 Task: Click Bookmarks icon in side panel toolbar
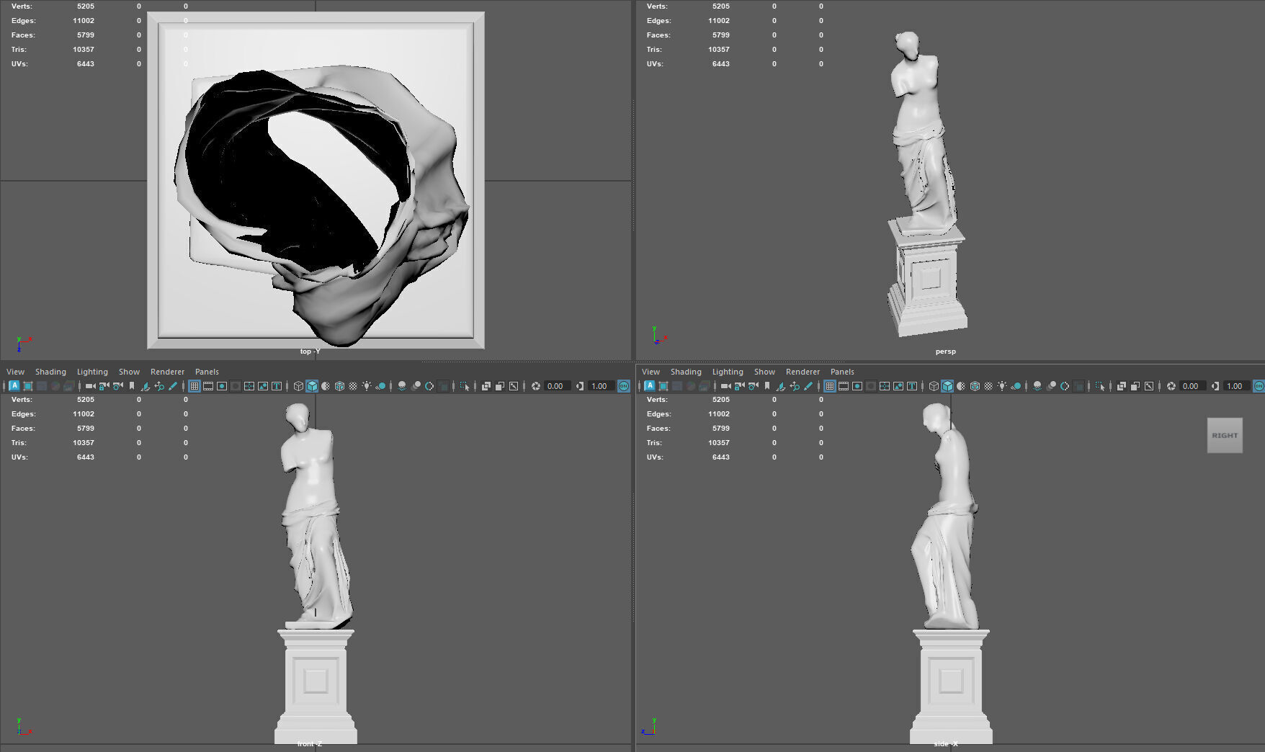tap(767, 386)
